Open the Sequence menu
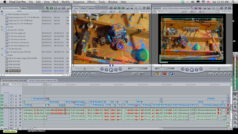 click(x=79, y=2)
